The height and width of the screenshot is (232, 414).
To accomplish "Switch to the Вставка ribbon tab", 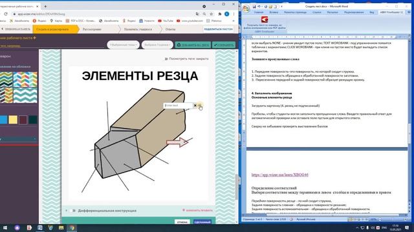I will point(274,12).
